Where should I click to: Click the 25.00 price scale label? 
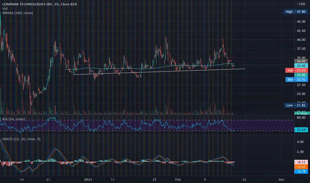pyautogui.click(x=301, y=94)
